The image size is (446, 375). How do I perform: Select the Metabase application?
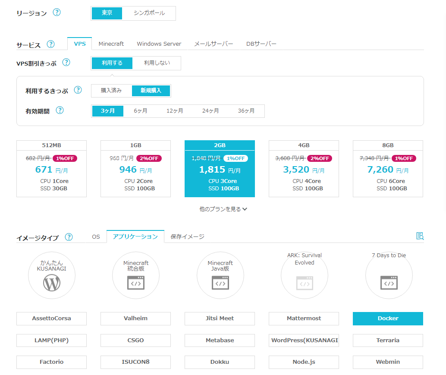pyautogui.click(x=220, y=340)
